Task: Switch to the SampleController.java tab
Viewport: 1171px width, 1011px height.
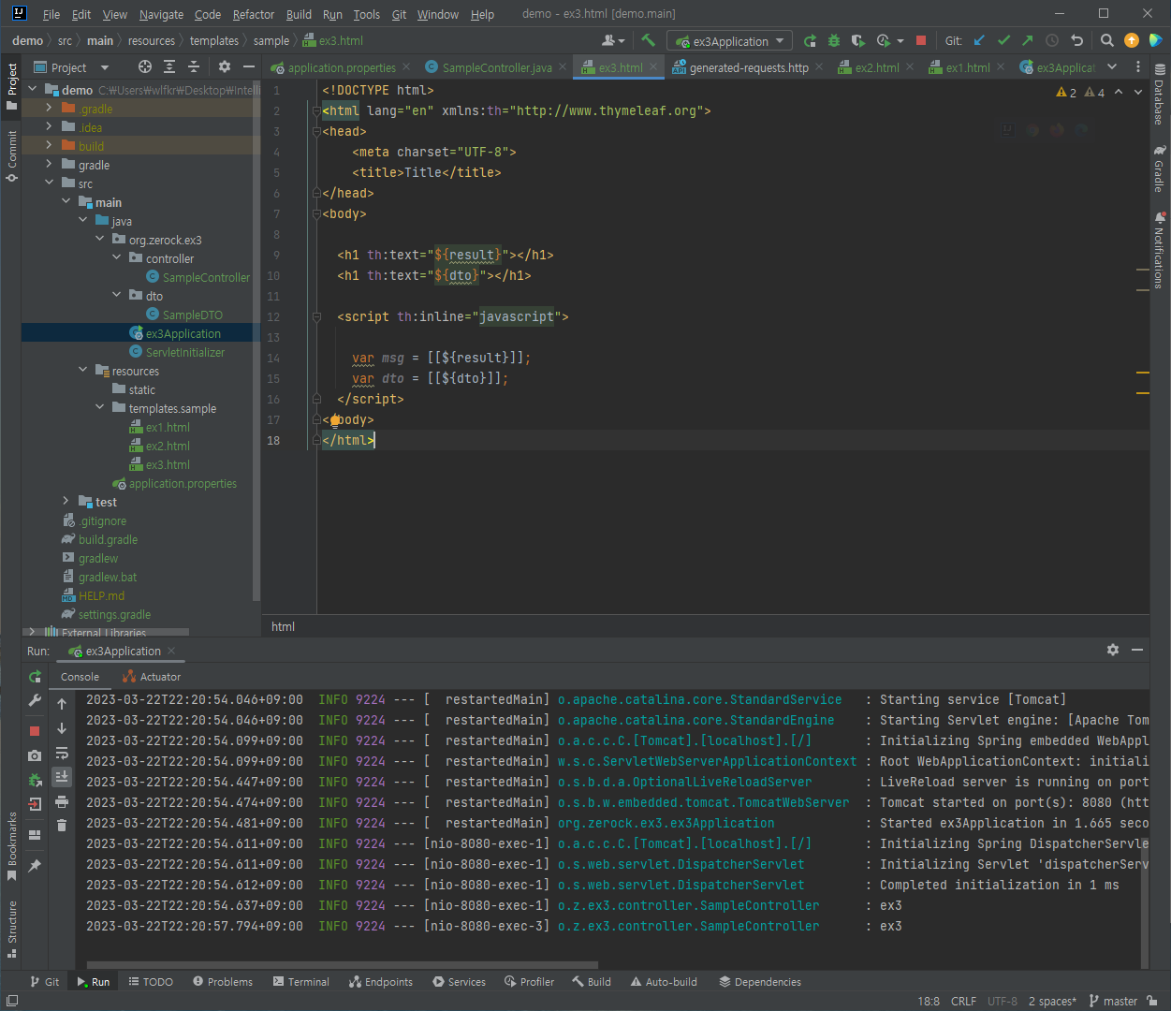Action: tap(496, 67)
